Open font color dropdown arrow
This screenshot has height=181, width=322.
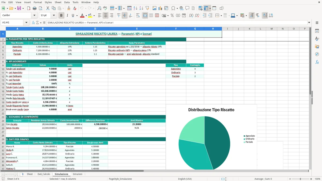[86, 16]
